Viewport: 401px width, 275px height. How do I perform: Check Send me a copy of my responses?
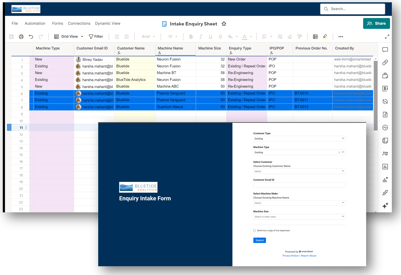tap(255, 230)
